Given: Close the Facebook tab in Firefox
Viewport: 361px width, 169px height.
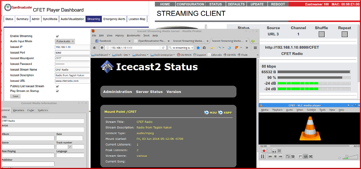Looking at the screenshot, I should click(x=129, y=41).
